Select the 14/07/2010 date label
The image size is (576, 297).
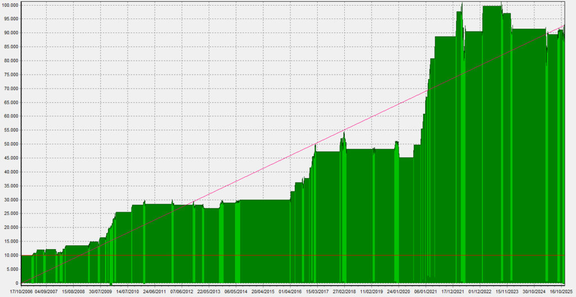(128, 292)
